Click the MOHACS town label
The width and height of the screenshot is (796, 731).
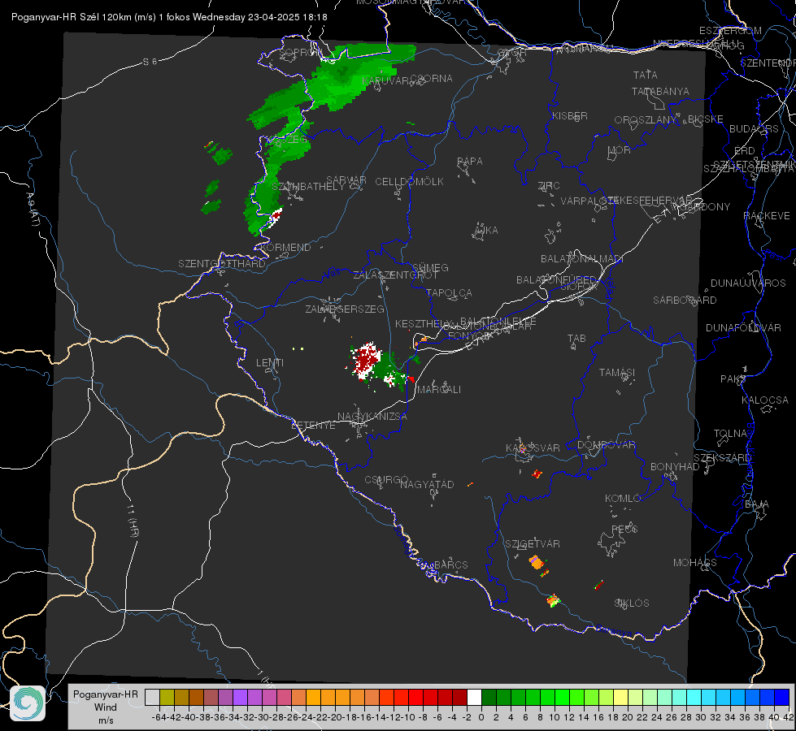pyautogui.click(x=695, y=562)
